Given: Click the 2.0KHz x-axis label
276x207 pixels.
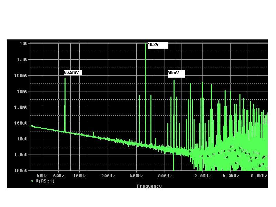Looking at the screenshot, I should [203, 176].
